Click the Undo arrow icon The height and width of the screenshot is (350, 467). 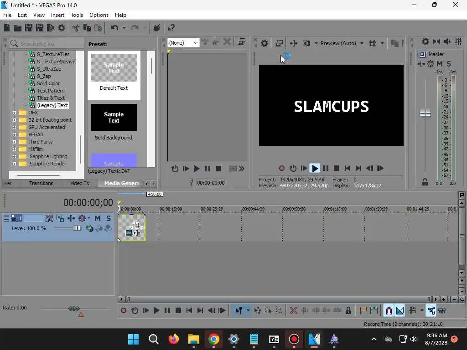click(114, 28)
